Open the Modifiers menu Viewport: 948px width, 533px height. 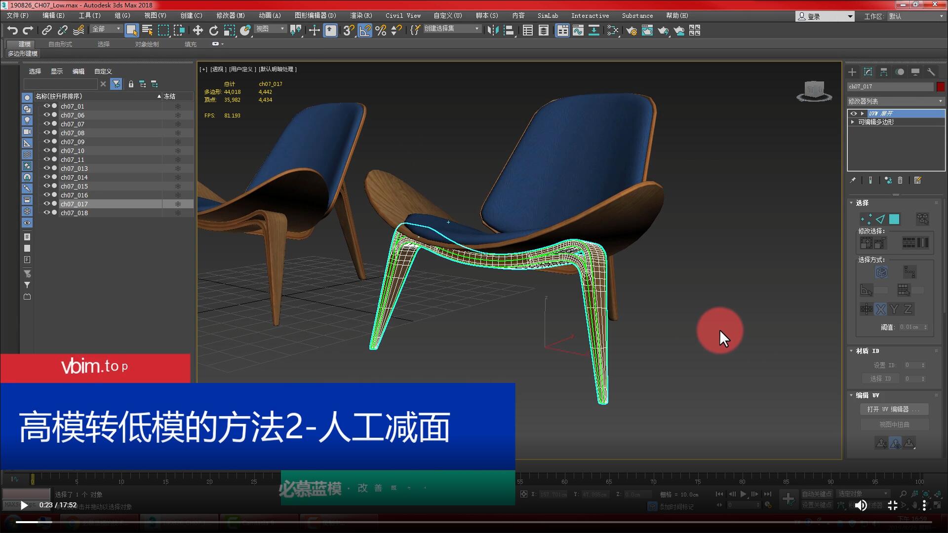coord(230,16)
